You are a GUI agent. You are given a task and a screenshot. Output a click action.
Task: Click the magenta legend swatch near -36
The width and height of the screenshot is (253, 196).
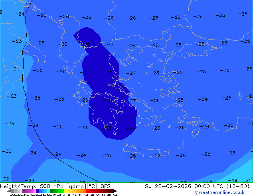coord(32,191)
